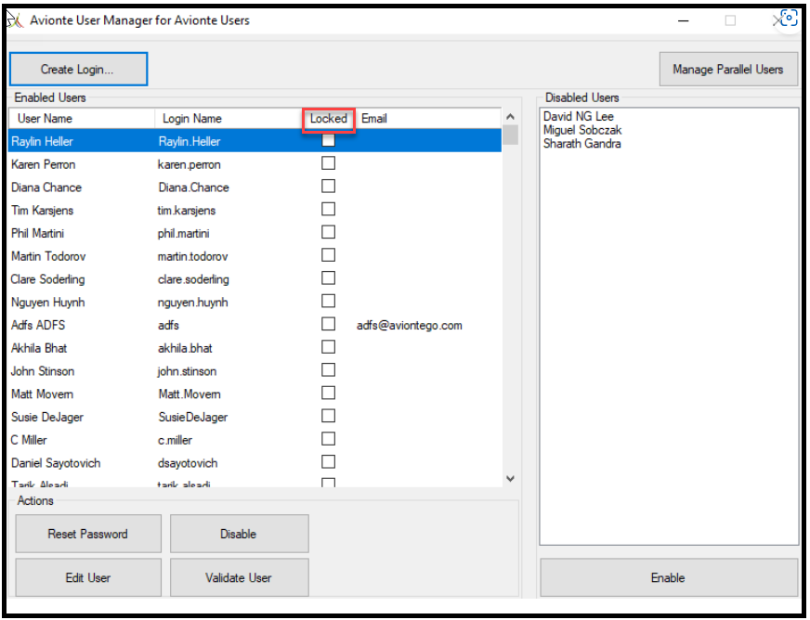Select the Susie DeJager user row

[x=255, y=417]
